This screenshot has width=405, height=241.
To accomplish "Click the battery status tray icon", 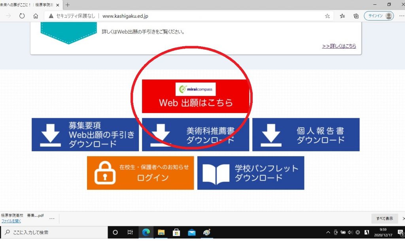I will pyautogui.click(x=343, y=232).
